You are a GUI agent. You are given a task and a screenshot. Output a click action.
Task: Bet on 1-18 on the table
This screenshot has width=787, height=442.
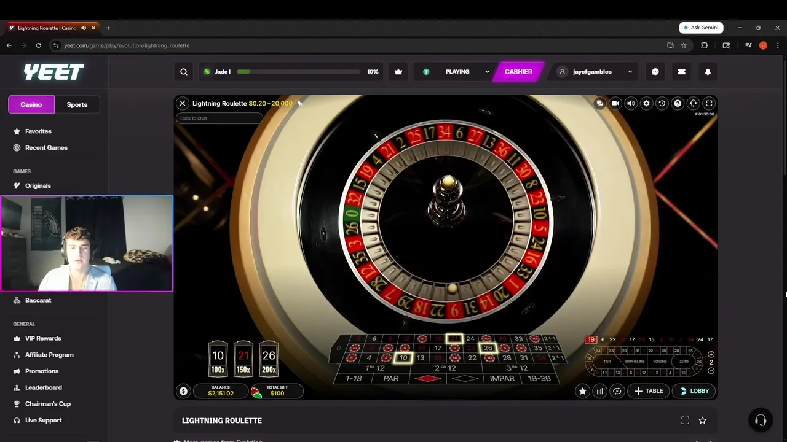pyautogui.click(x=354, y=379)
